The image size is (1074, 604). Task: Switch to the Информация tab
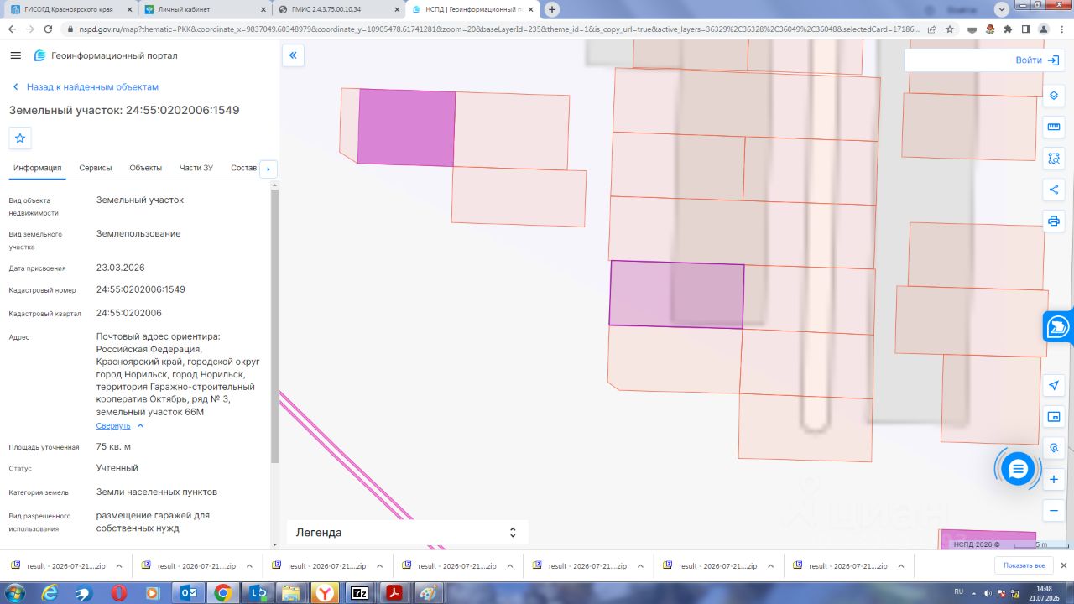pos(38,168)
